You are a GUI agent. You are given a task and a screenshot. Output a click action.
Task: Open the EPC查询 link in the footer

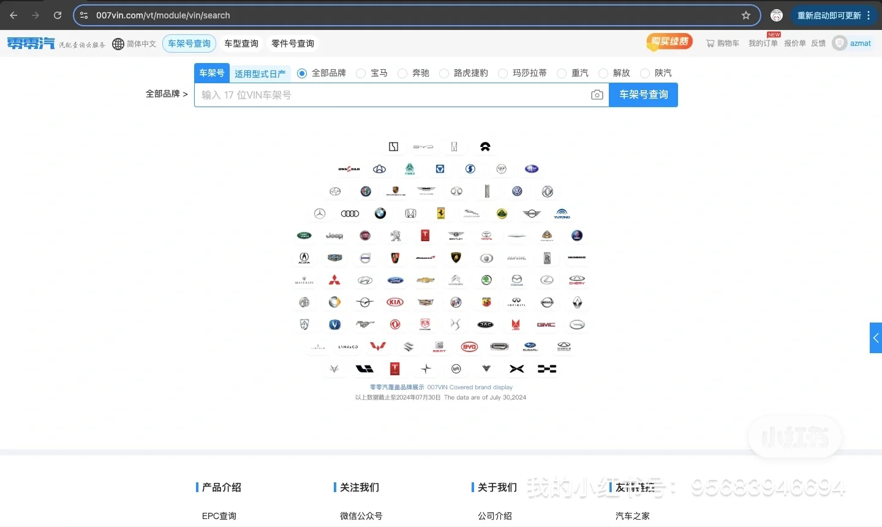pos(219,516)
